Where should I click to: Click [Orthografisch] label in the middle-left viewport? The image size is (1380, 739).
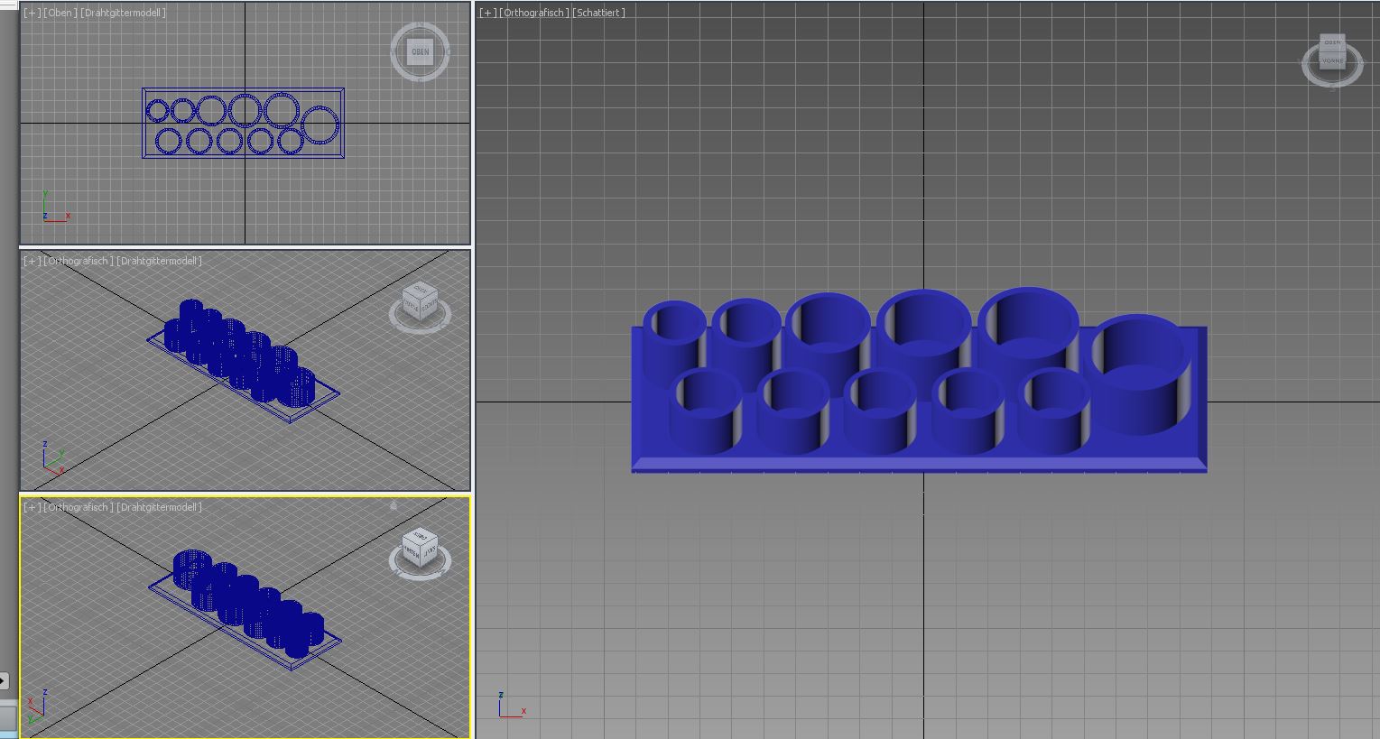[78, 261]
